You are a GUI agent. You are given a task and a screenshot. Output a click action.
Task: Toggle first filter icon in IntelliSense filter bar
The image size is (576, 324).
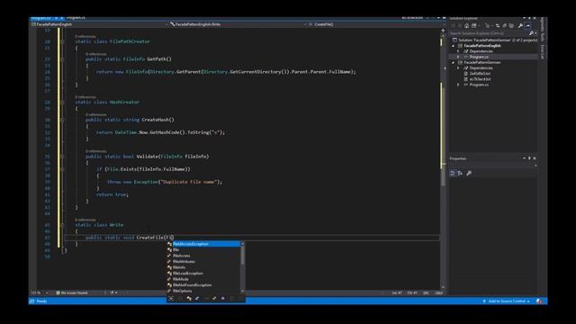point(171,299)
